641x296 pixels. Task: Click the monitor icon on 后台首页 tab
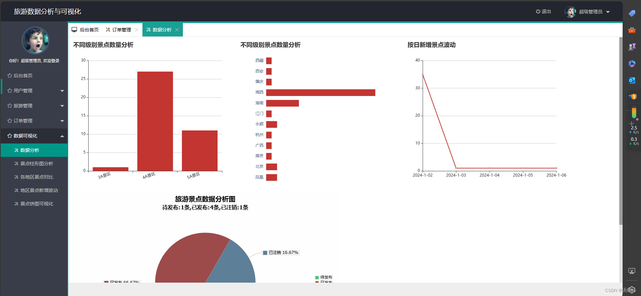click(x=74, y=30)
